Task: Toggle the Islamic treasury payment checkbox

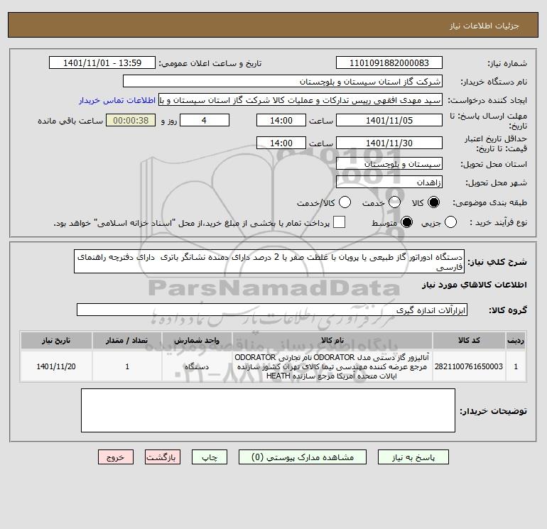Action: point(339,222)
